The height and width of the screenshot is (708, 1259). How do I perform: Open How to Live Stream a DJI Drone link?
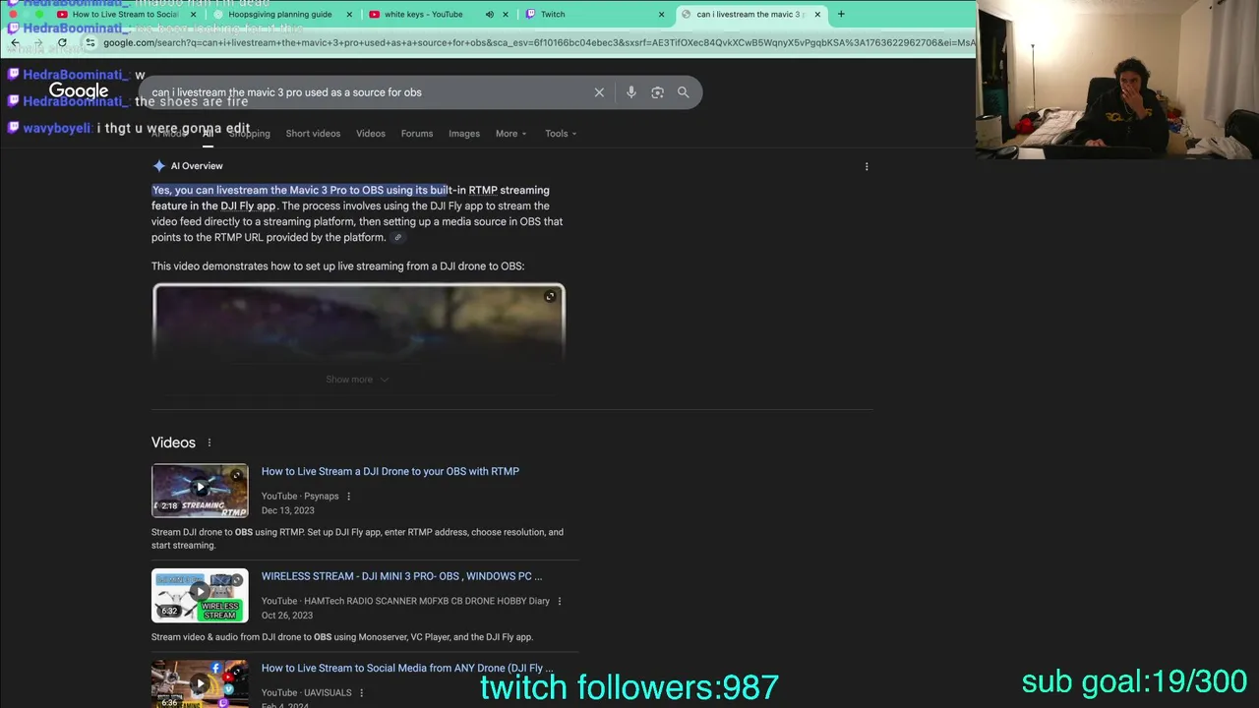[x=390, y=471]
